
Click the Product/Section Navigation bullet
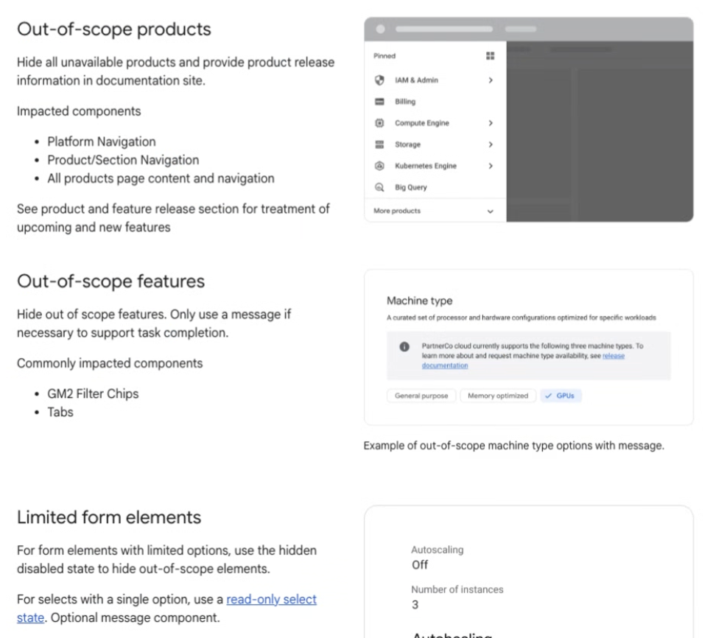[123, 160]
